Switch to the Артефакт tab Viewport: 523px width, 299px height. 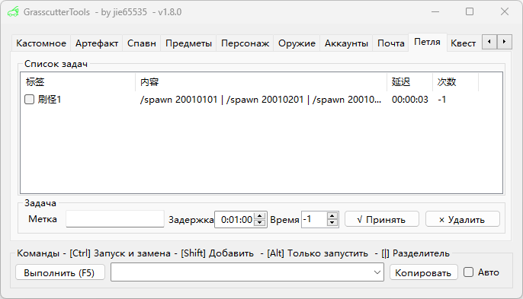pyautogui.click(x=97, y=43)
